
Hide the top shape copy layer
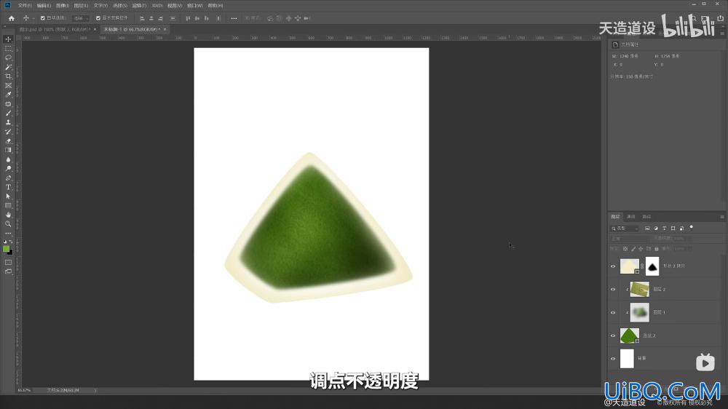click(613, 266)
